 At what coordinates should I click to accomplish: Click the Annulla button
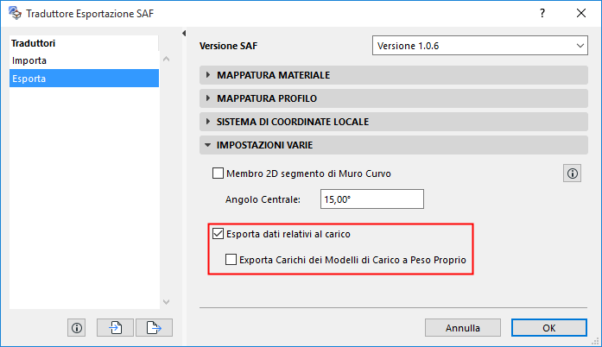coord(463,328)
